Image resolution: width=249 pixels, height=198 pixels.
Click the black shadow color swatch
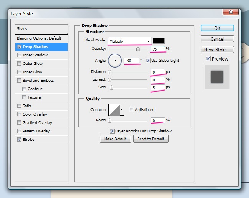click(159, 41)
